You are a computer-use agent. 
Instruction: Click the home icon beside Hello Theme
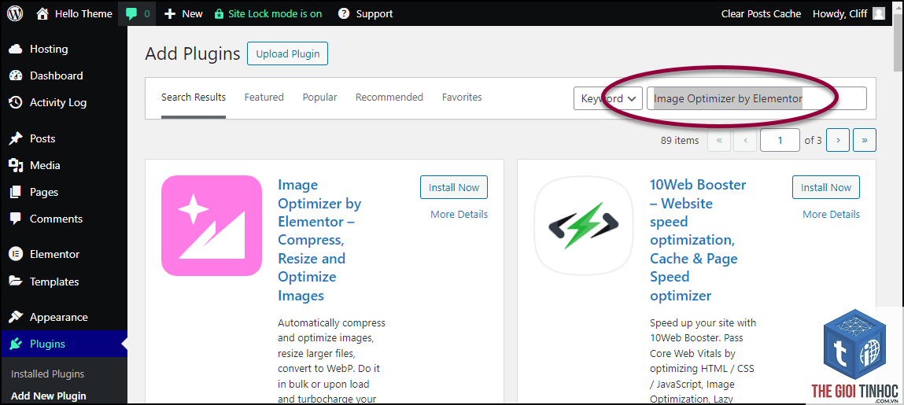pos(42,13)
